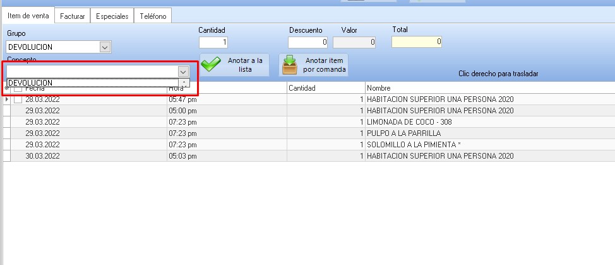Click the Cantidad column header in the table

pos(325,88)
